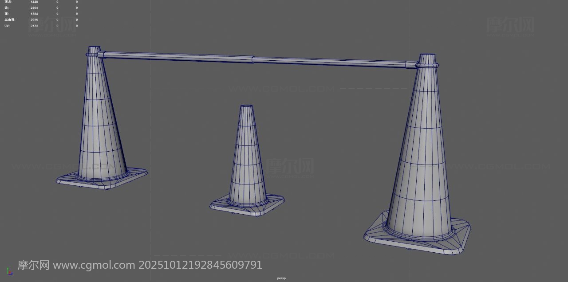The image size is (568, 282).
Task: Click the 摩尔网 watermark logo at top right
Action: [510, 24]
